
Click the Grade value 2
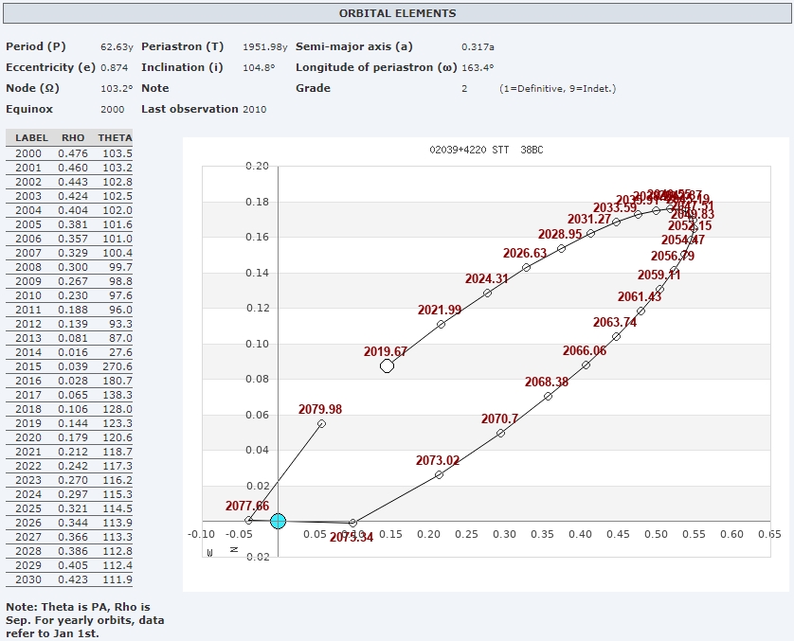tap(464, 88)
